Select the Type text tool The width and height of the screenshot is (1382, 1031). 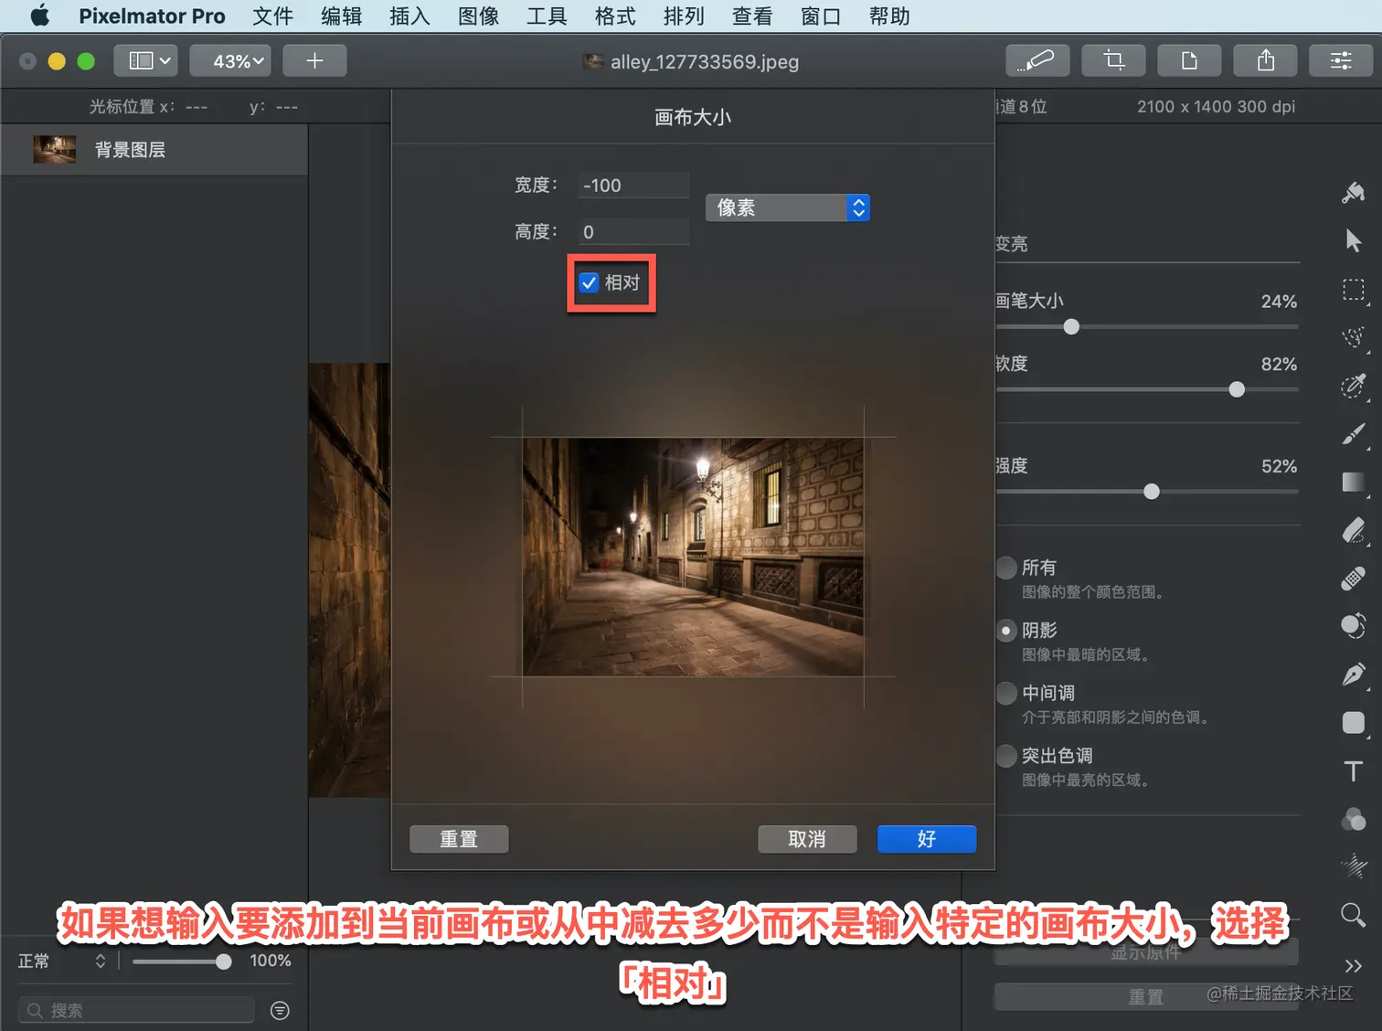click(1354, 771)
